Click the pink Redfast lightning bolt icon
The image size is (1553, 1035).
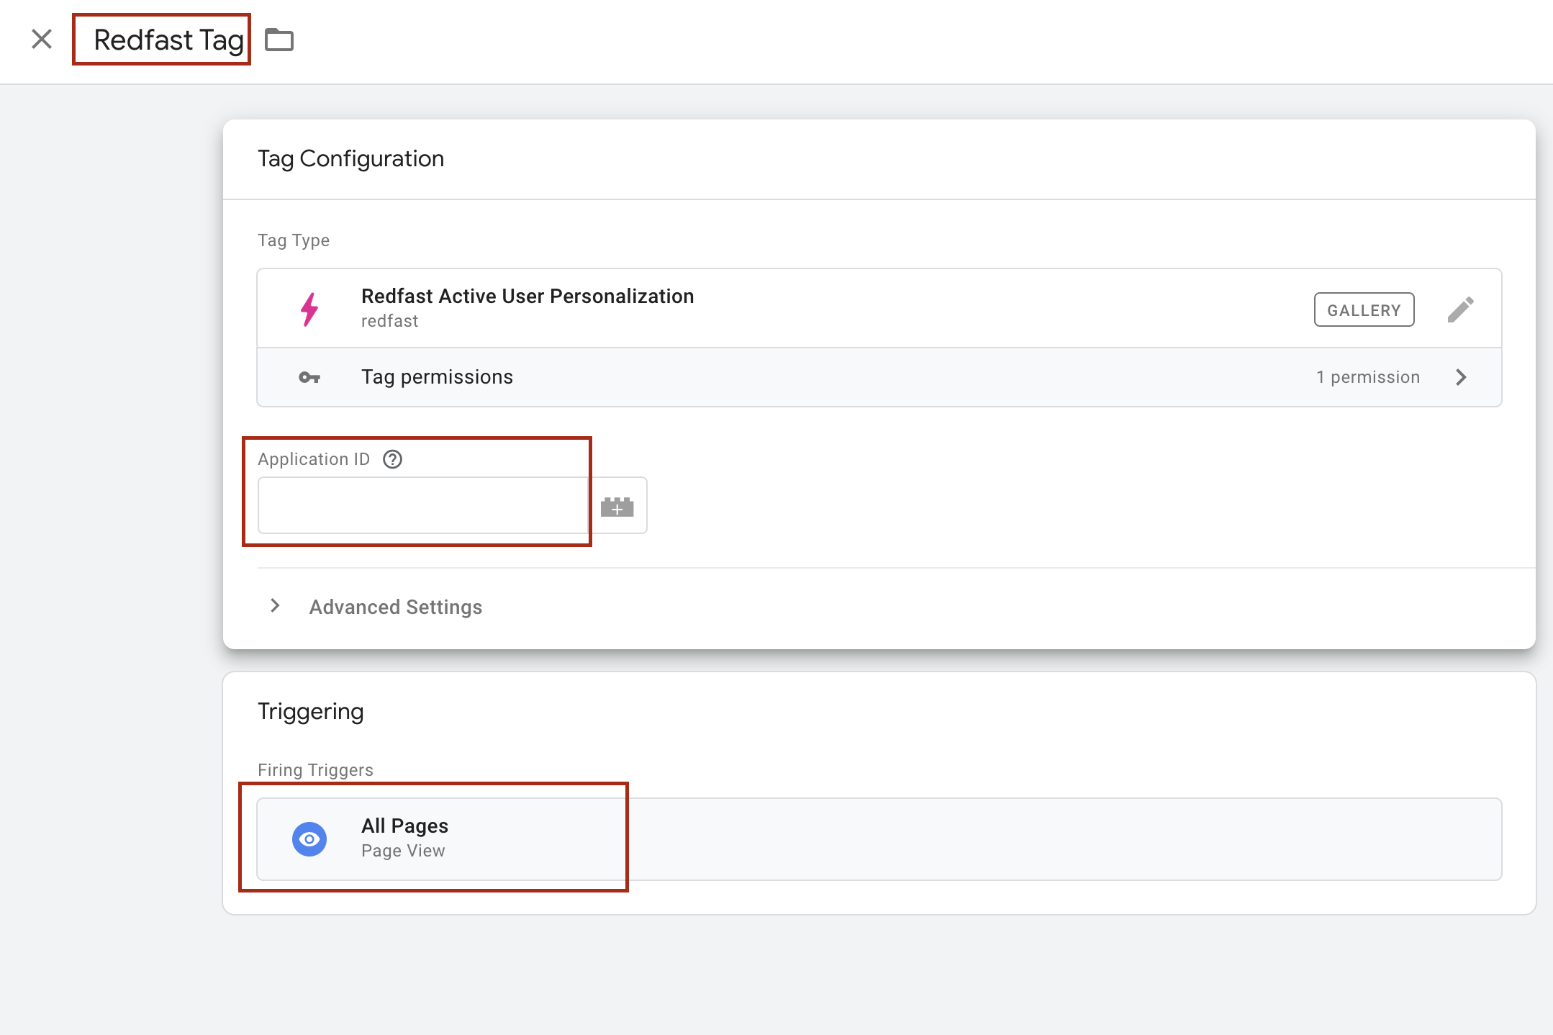309,309
